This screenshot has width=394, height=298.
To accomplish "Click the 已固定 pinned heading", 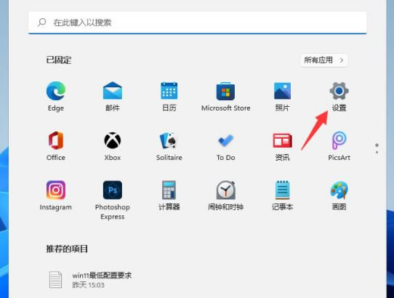I will click(59, 60).
